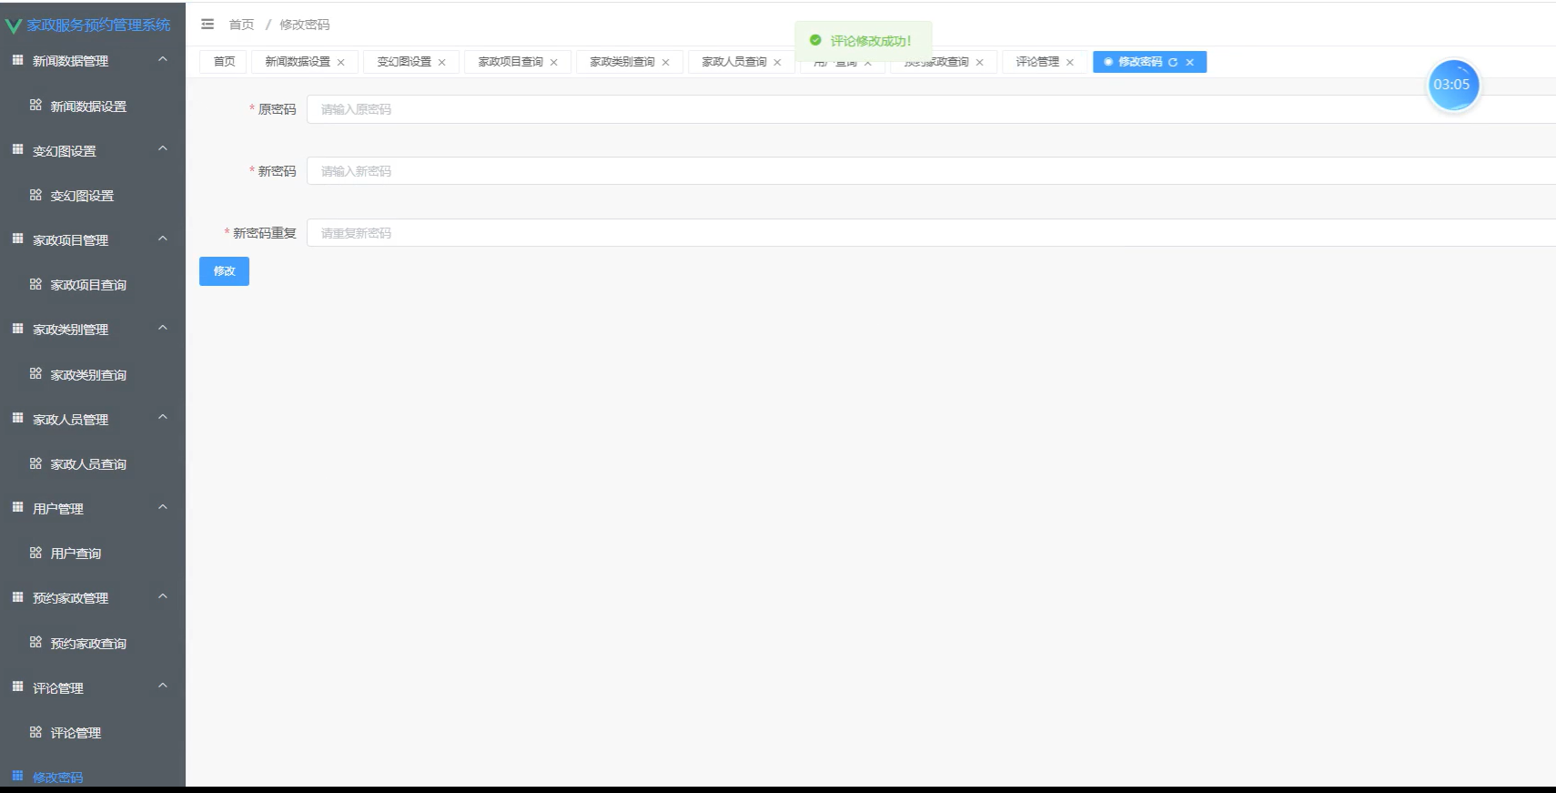Click submenu icon next to 用户查询
This screenshot has height=793, width=1556.
pos(35,553)
